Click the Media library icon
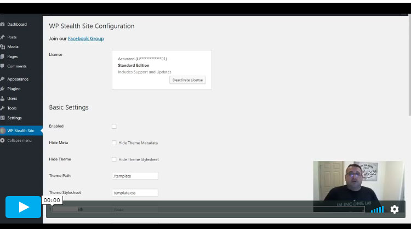411x229 pixels. pyautogui.click(x=2, y=47)
